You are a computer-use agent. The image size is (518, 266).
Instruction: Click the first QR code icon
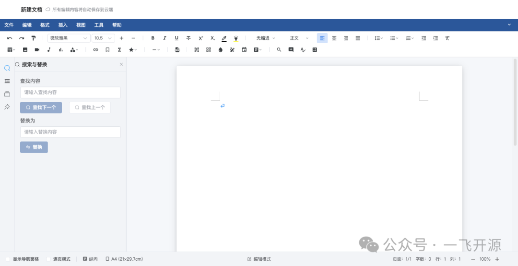tap(197, 50)
